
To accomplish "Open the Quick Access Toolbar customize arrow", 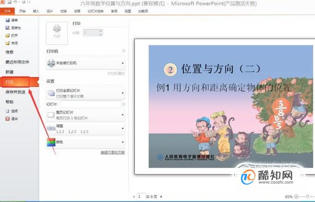I will [x=30, y=2].
